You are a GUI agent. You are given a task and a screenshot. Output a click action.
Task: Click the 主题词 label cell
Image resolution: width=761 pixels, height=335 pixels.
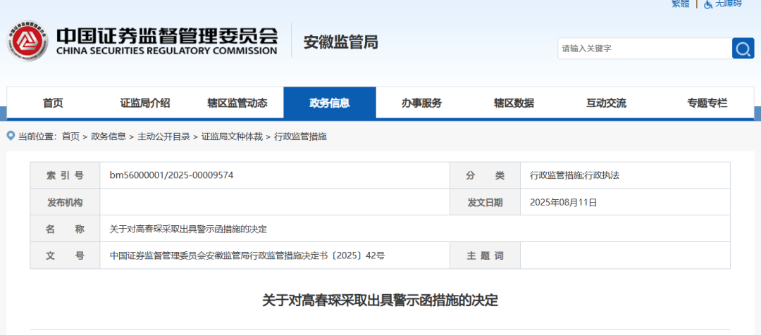tap(485, 255)
